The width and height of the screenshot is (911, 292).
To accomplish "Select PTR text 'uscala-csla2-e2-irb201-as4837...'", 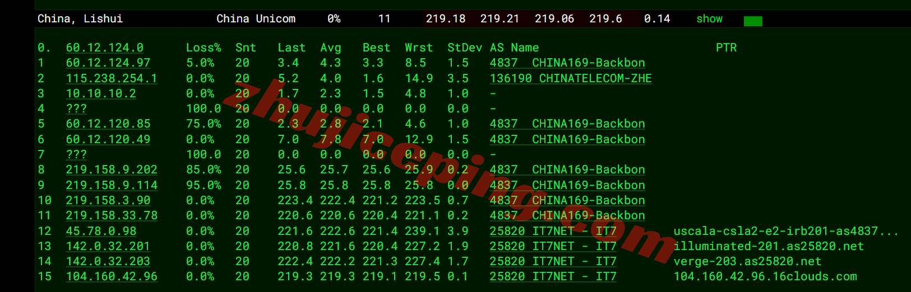I will [x=786, y=231].
